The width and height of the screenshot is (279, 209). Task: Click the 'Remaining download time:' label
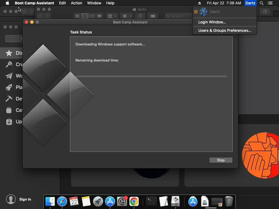97,60
